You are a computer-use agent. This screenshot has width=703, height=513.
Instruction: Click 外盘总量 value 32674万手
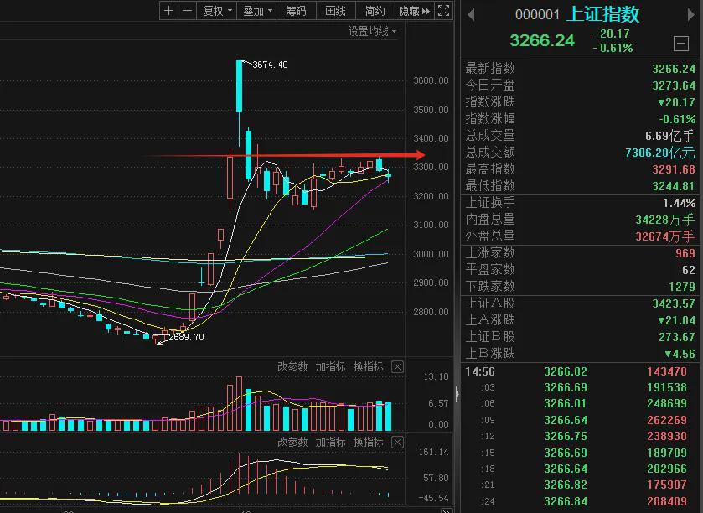(665, 236)
